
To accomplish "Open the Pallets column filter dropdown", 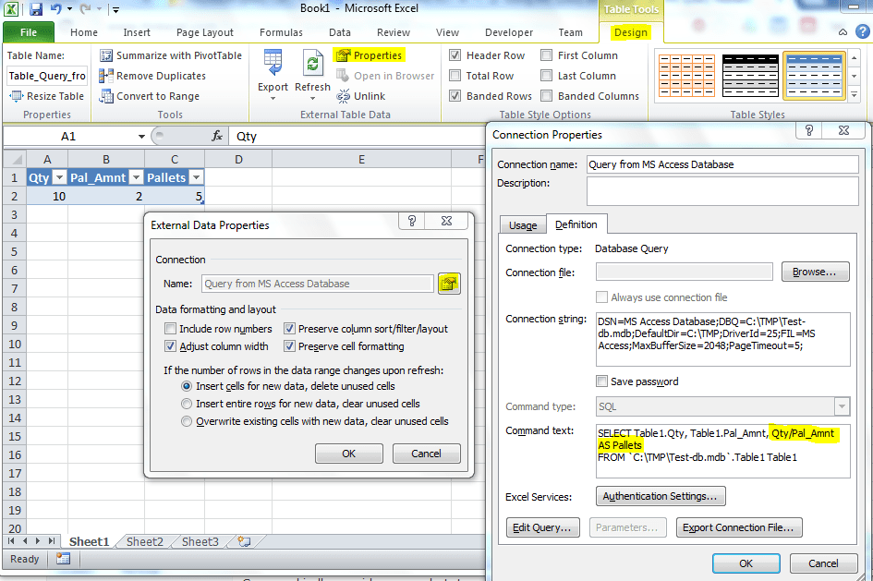I will [x=196, y=177].
